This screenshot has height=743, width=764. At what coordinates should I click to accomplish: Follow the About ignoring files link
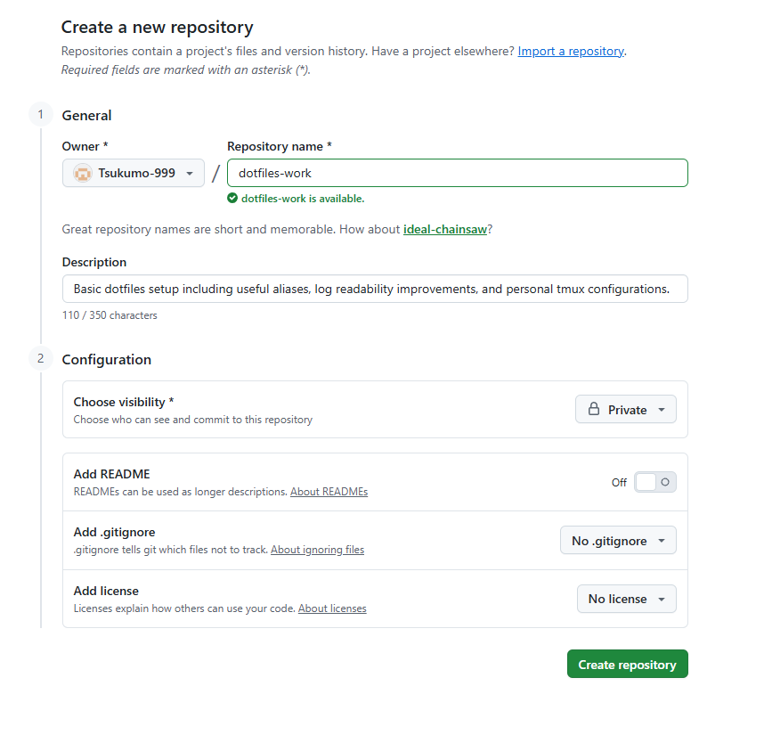tap(317, 550)
